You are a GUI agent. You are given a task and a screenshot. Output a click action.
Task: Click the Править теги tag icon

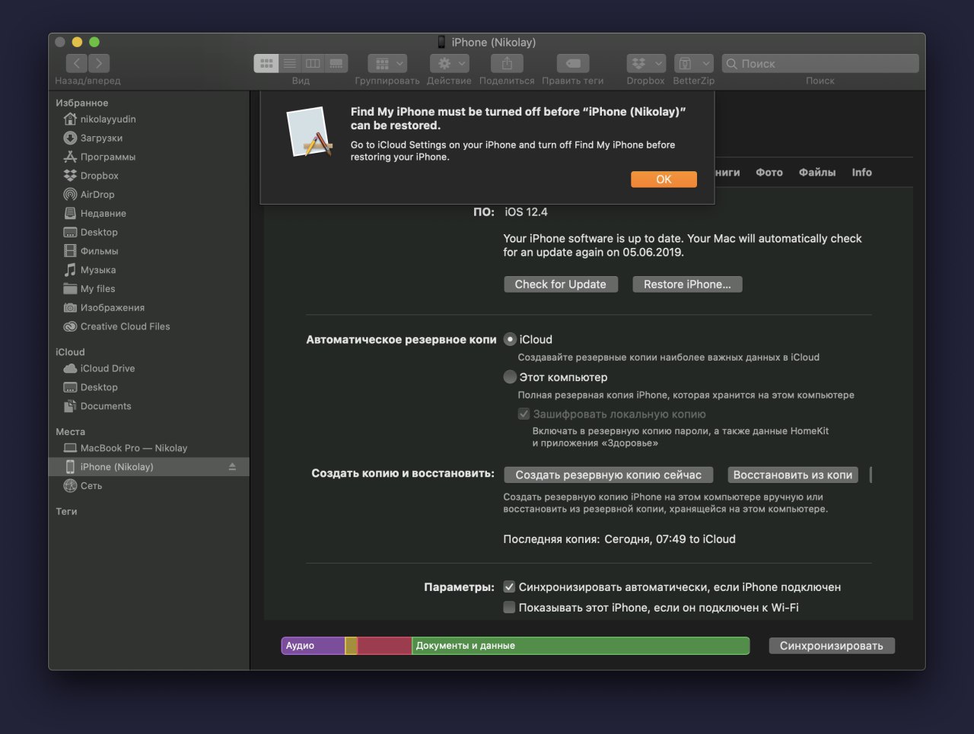pyautogui.click(x=573, y=63)
